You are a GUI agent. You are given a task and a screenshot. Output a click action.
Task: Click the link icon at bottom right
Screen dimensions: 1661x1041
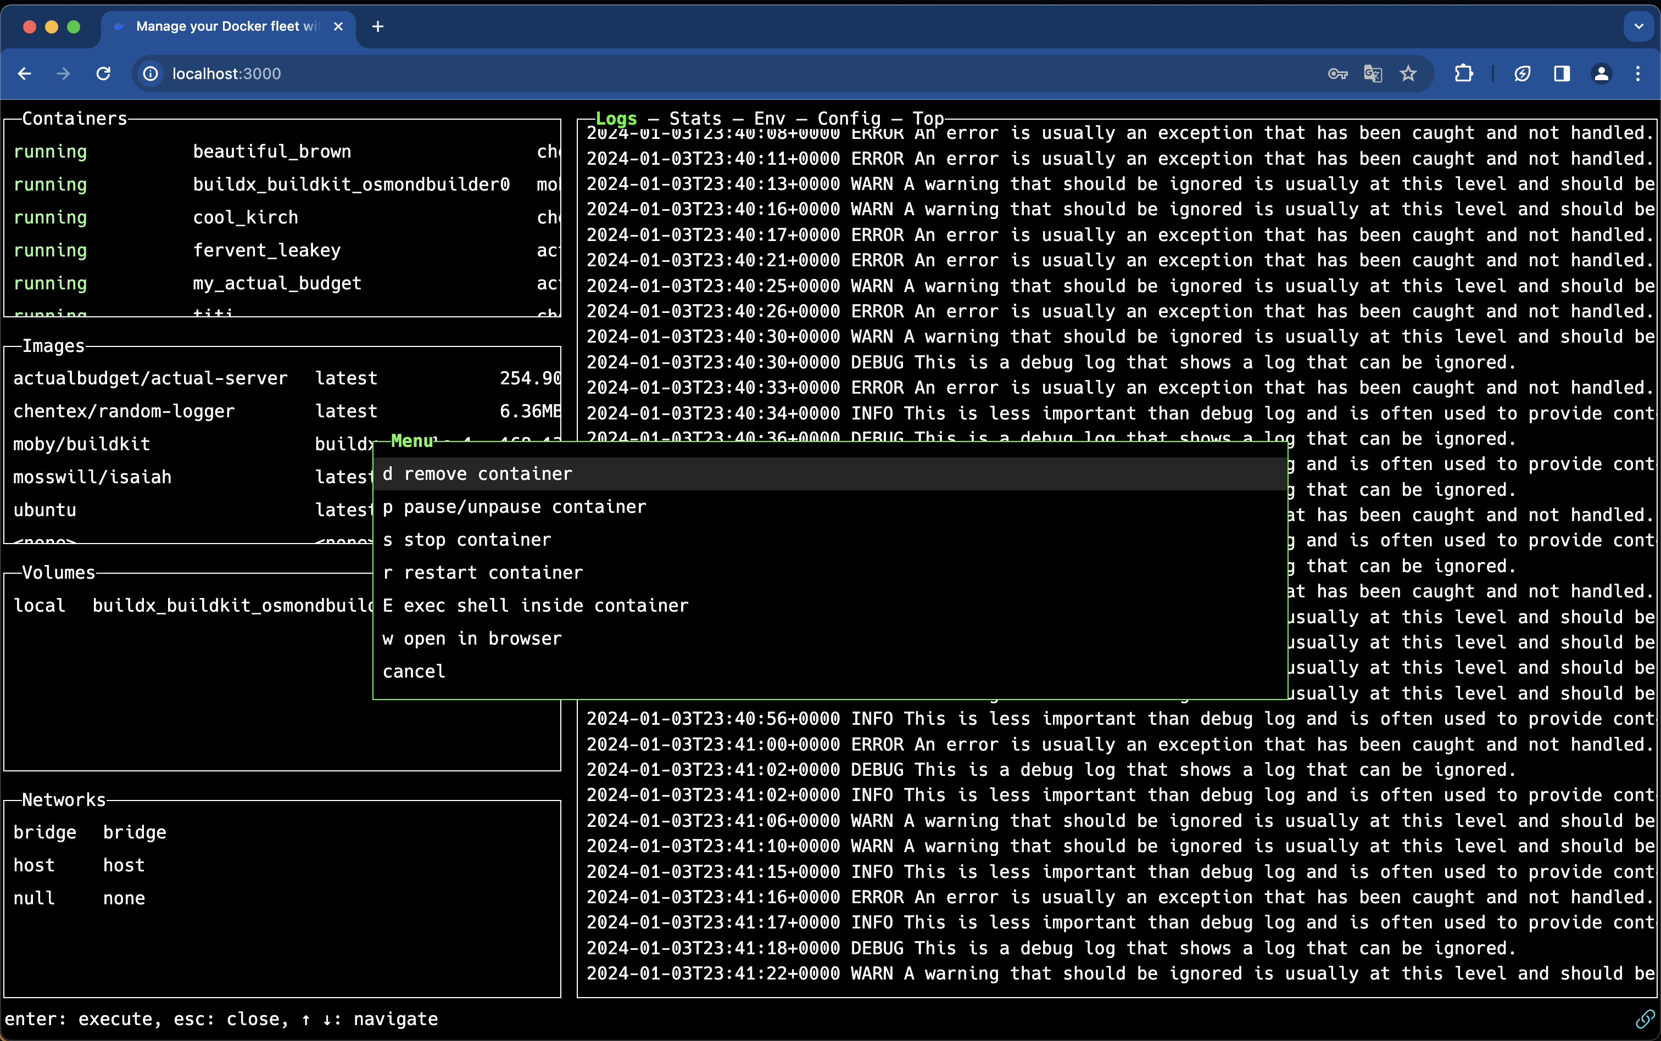click(x=1645, y=1018)
